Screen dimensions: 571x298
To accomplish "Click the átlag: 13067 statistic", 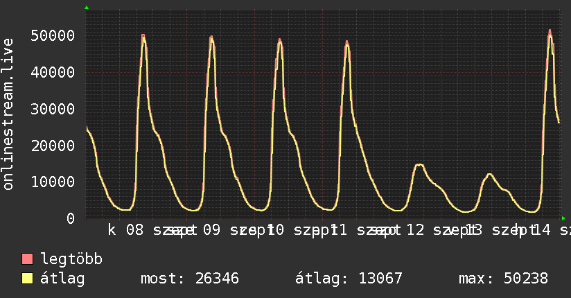I will pos(349,279).
